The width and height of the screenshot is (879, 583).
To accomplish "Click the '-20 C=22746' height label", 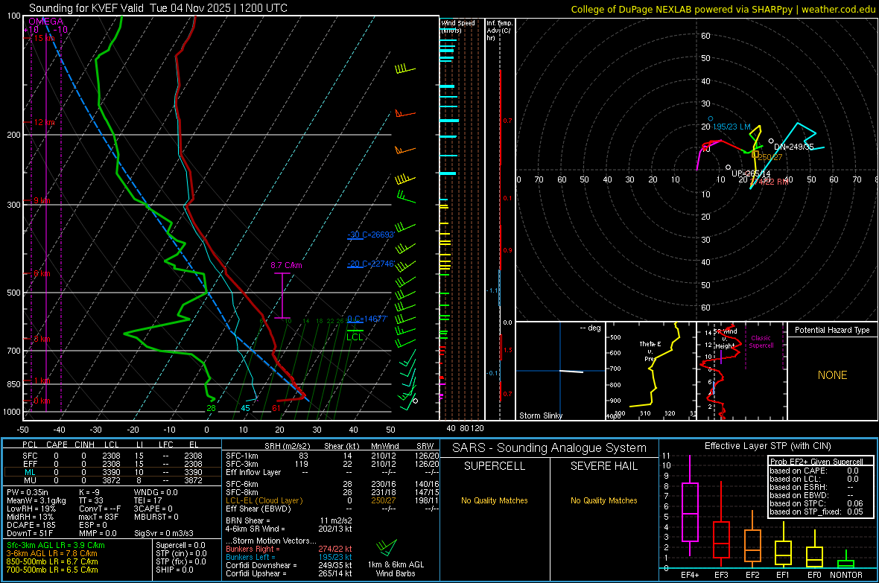I will click(370, 264).
